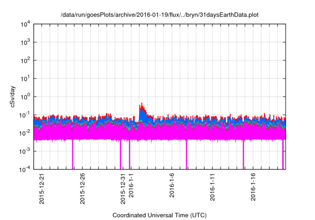Click the '2016-1-11' date tick label
The height and width of the screenshot is (220, 315).
coord(212,187)
